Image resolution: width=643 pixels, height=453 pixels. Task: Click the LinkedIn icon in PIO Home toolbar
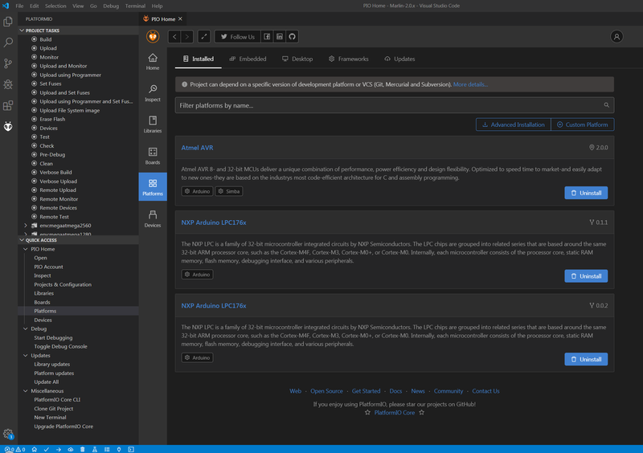point(280,36)
